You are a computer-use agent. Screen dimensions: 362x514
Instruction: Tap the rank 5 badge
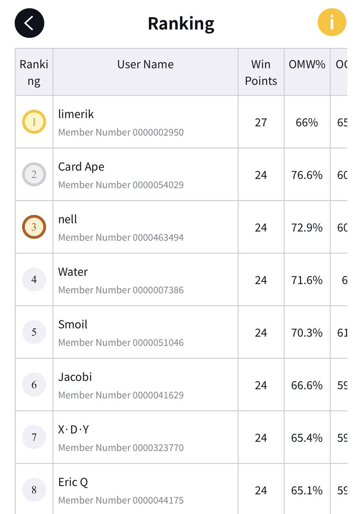[x=34, y=332]
